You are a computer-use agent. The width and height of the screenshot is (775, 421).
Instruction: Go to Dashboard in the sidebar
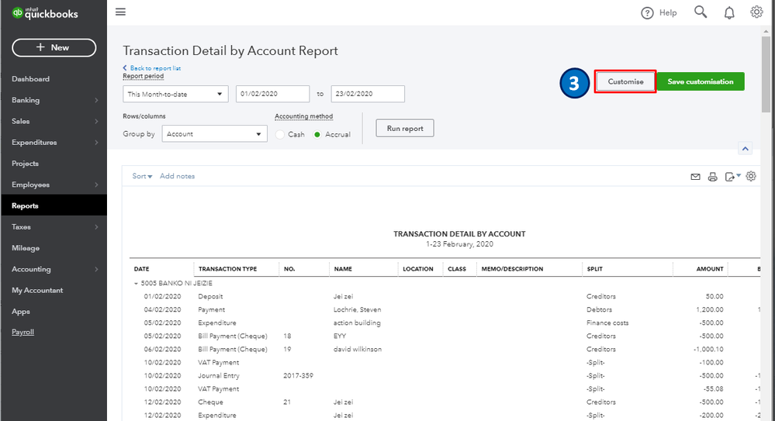(x=30, y=79)
